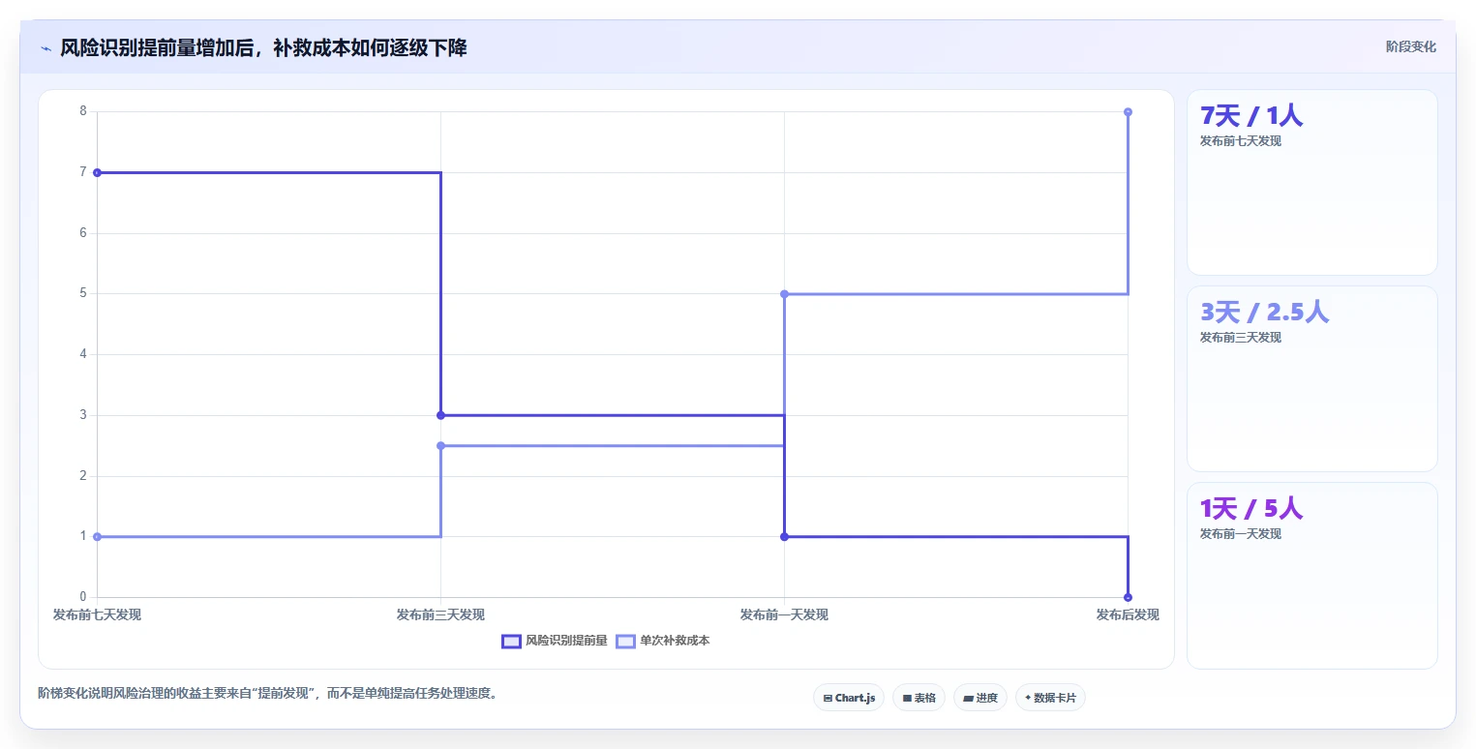Select the 进度 chip label

pyautogui.click(x=987, y=698)
